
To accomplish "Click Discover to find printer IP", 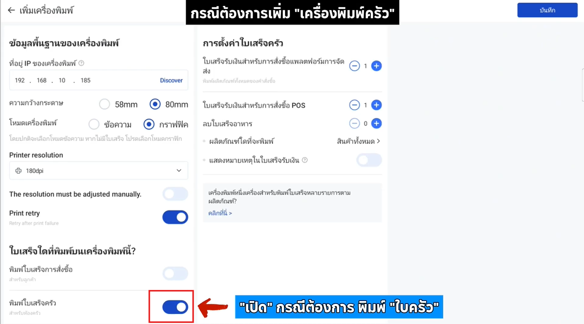I will coord(171,80).
